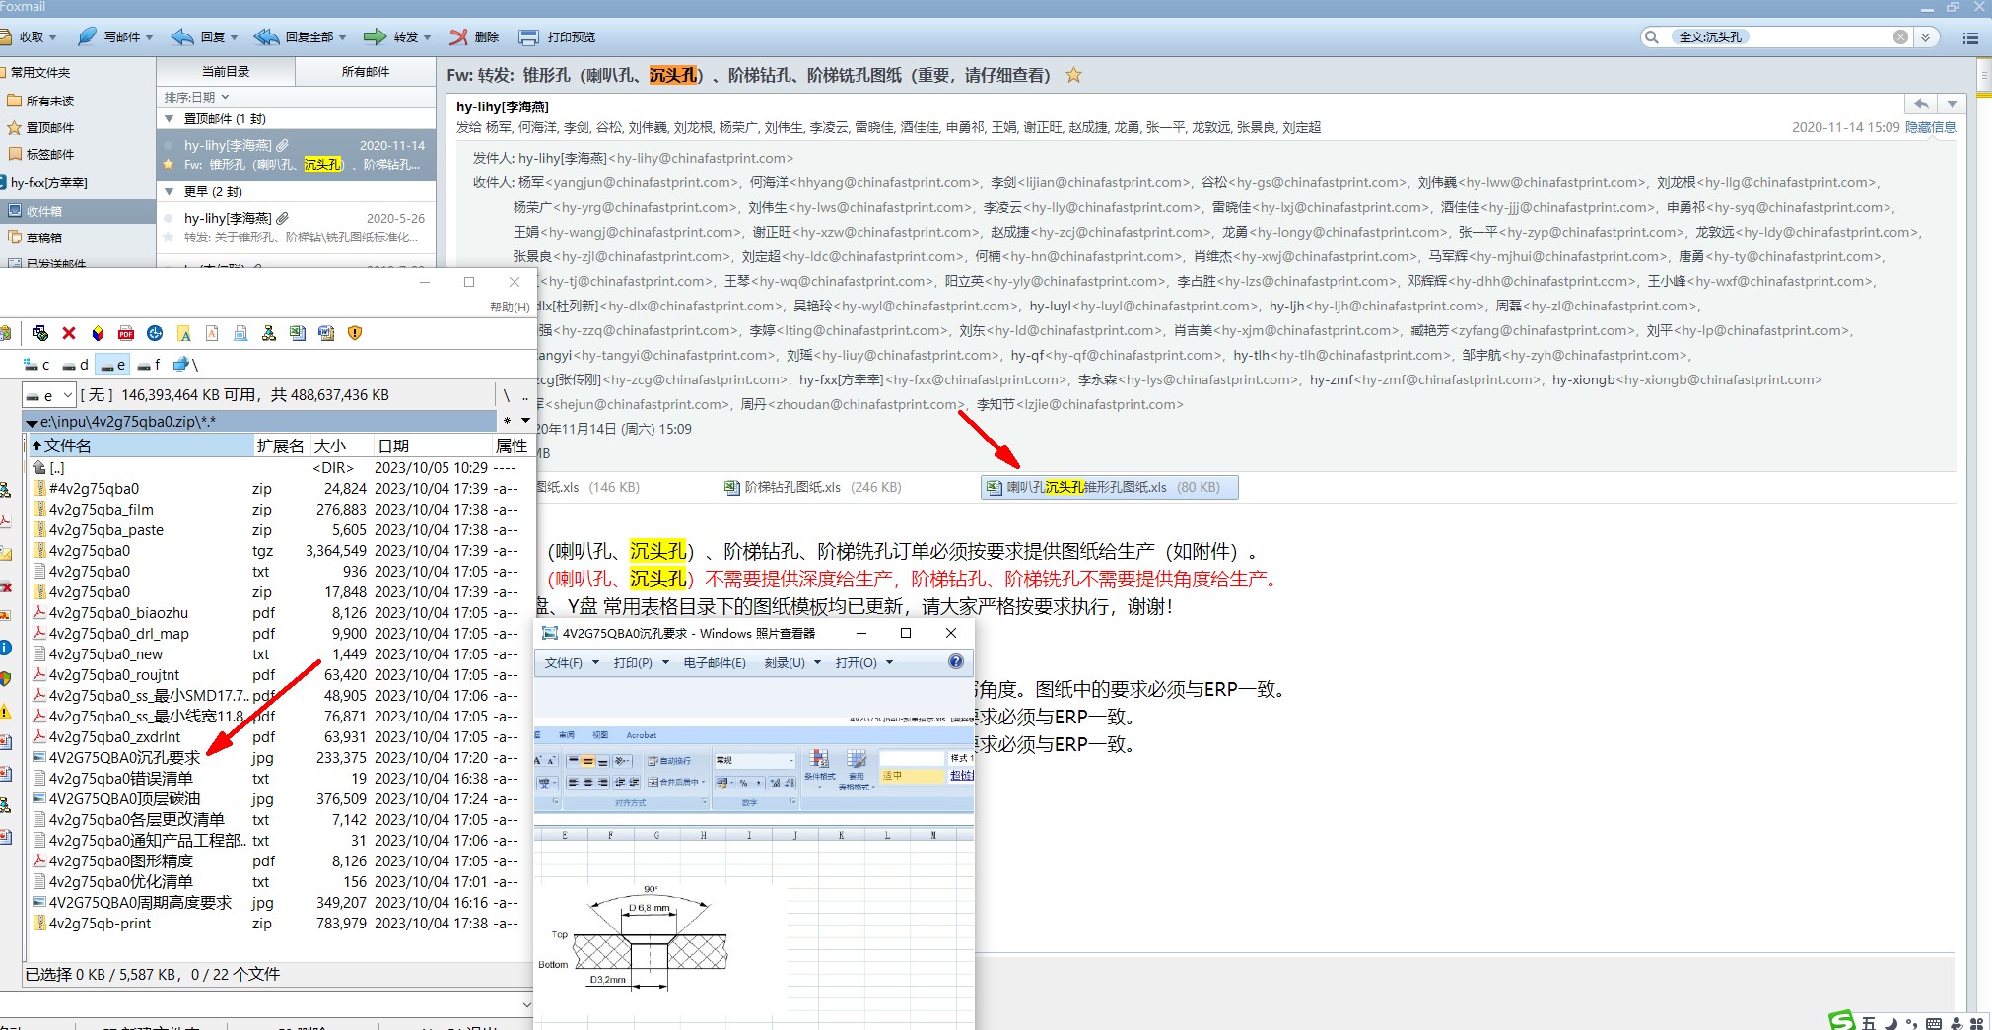
Task: Toggle the star on the 2020-5-26 email
Action: pos(168,238)
